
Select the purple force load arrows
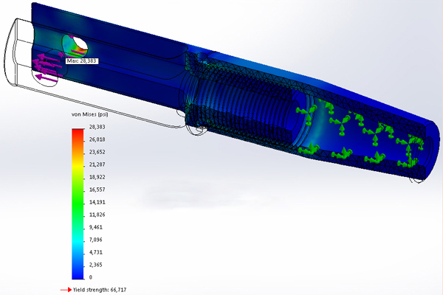click(x=46, y=66)
